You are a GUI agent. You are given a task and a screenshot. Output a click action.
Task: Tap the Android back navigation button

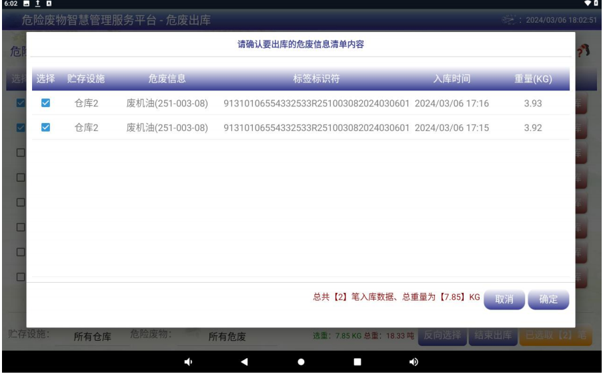tap(244, 362)
